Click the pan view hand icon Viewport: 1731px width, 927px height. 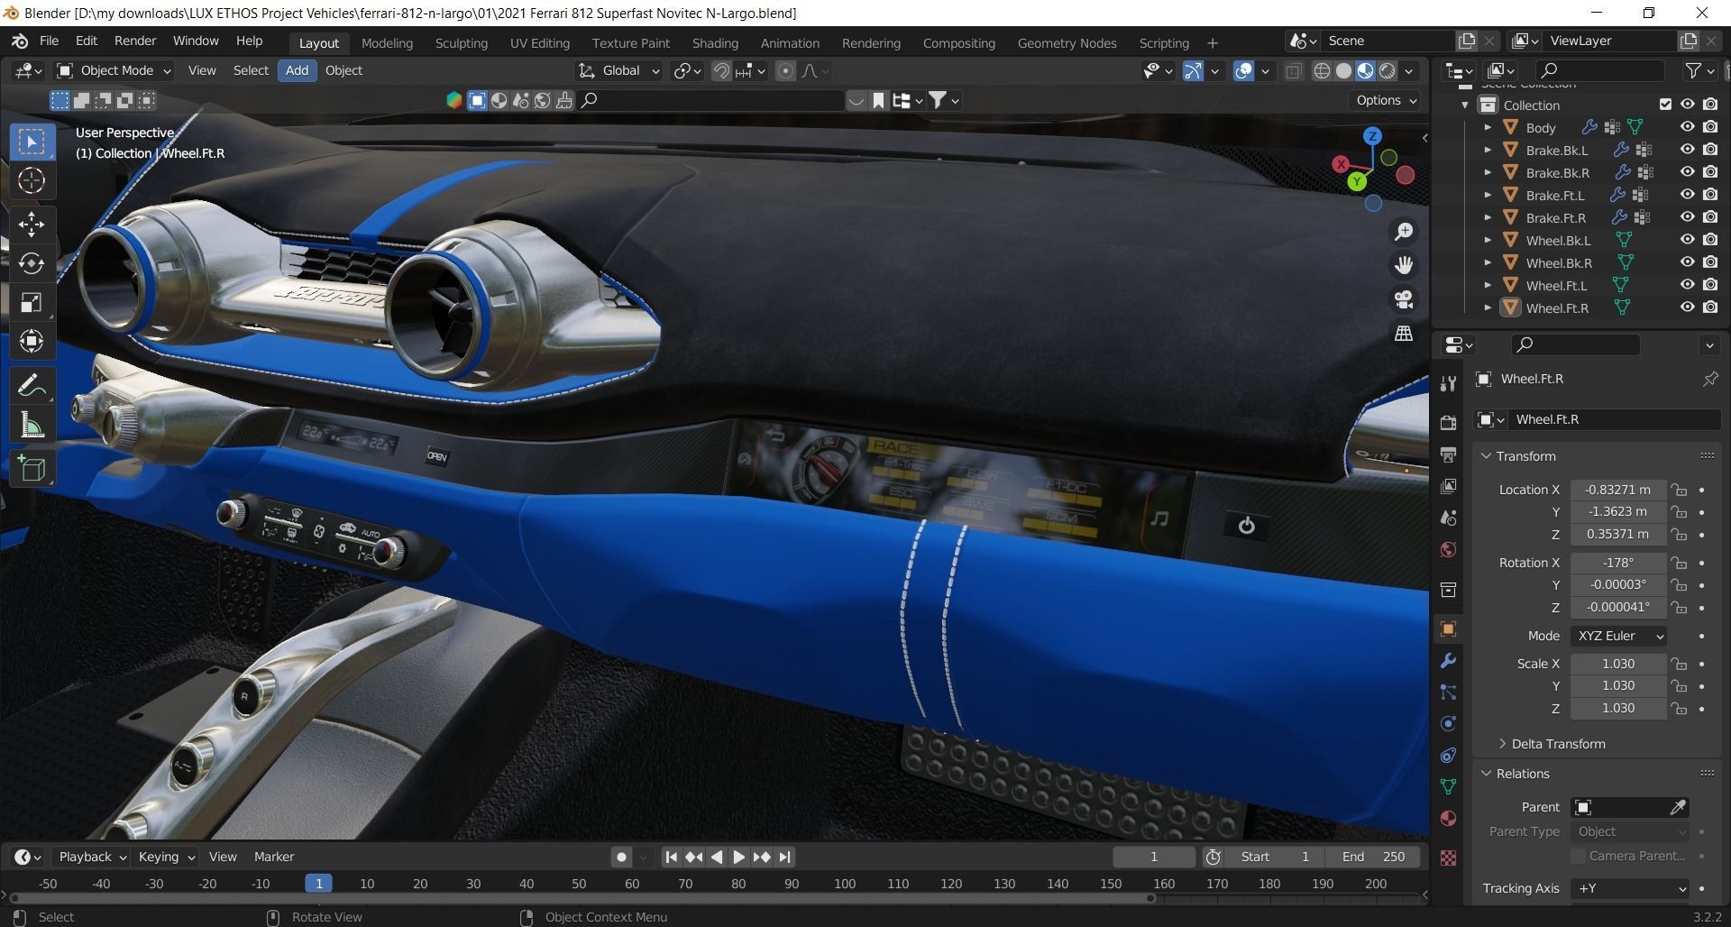click(x=1404, y=265)
